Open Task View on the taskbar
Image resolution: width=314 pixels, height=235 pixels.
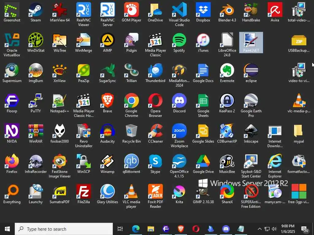point(120,229)
